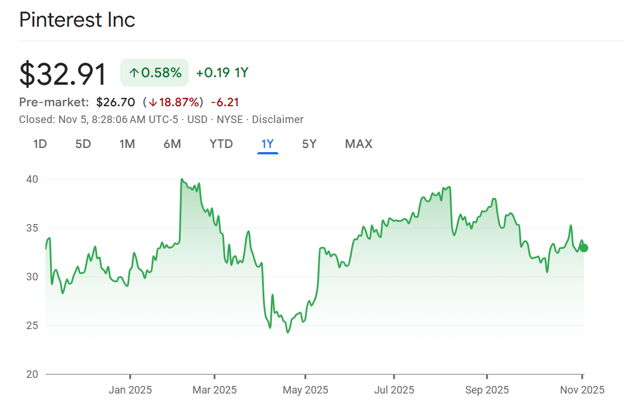Open the 5Y chart range

tap(309, 144)
